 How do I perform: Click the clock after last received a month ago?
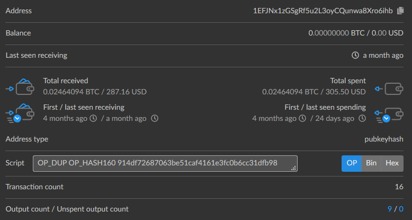(155, 118)
